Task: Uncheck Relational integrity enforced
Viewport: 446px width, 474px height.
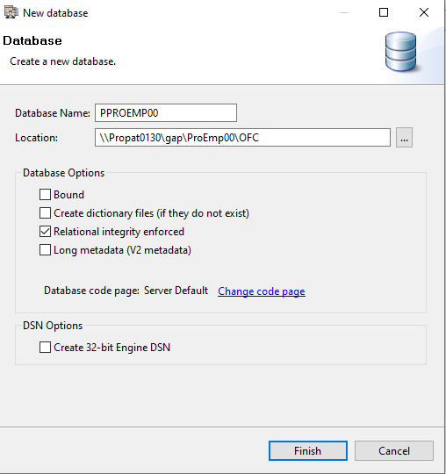Action: click(45, 232)
